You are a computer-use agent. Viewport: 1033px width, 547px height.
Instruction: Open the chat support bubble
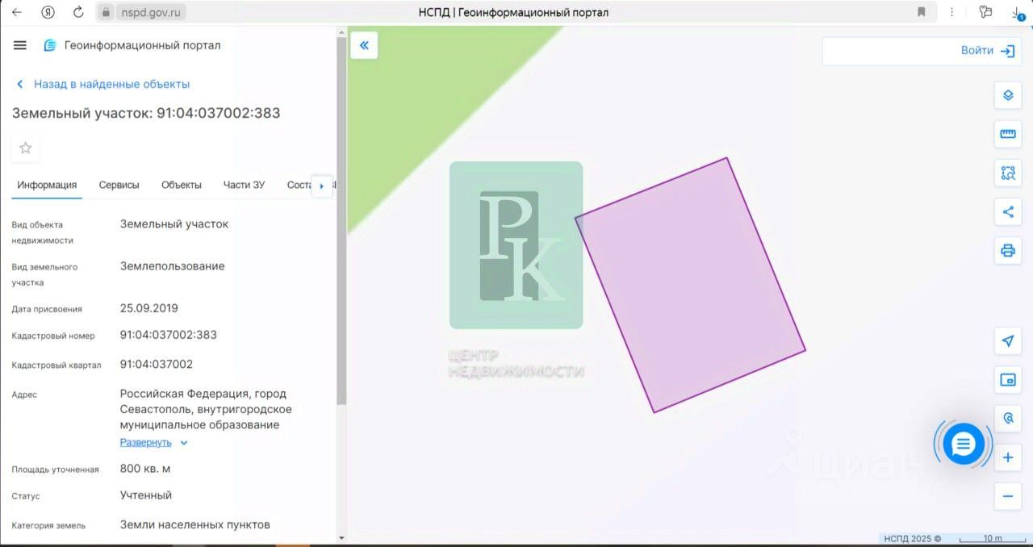[x=964, y=444]
